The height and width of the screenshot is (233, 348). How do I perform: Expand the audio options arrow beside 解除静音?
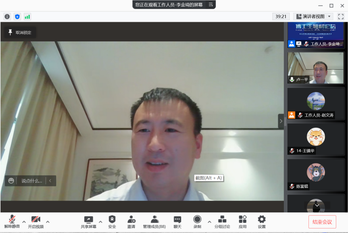(x=24, y=222)
